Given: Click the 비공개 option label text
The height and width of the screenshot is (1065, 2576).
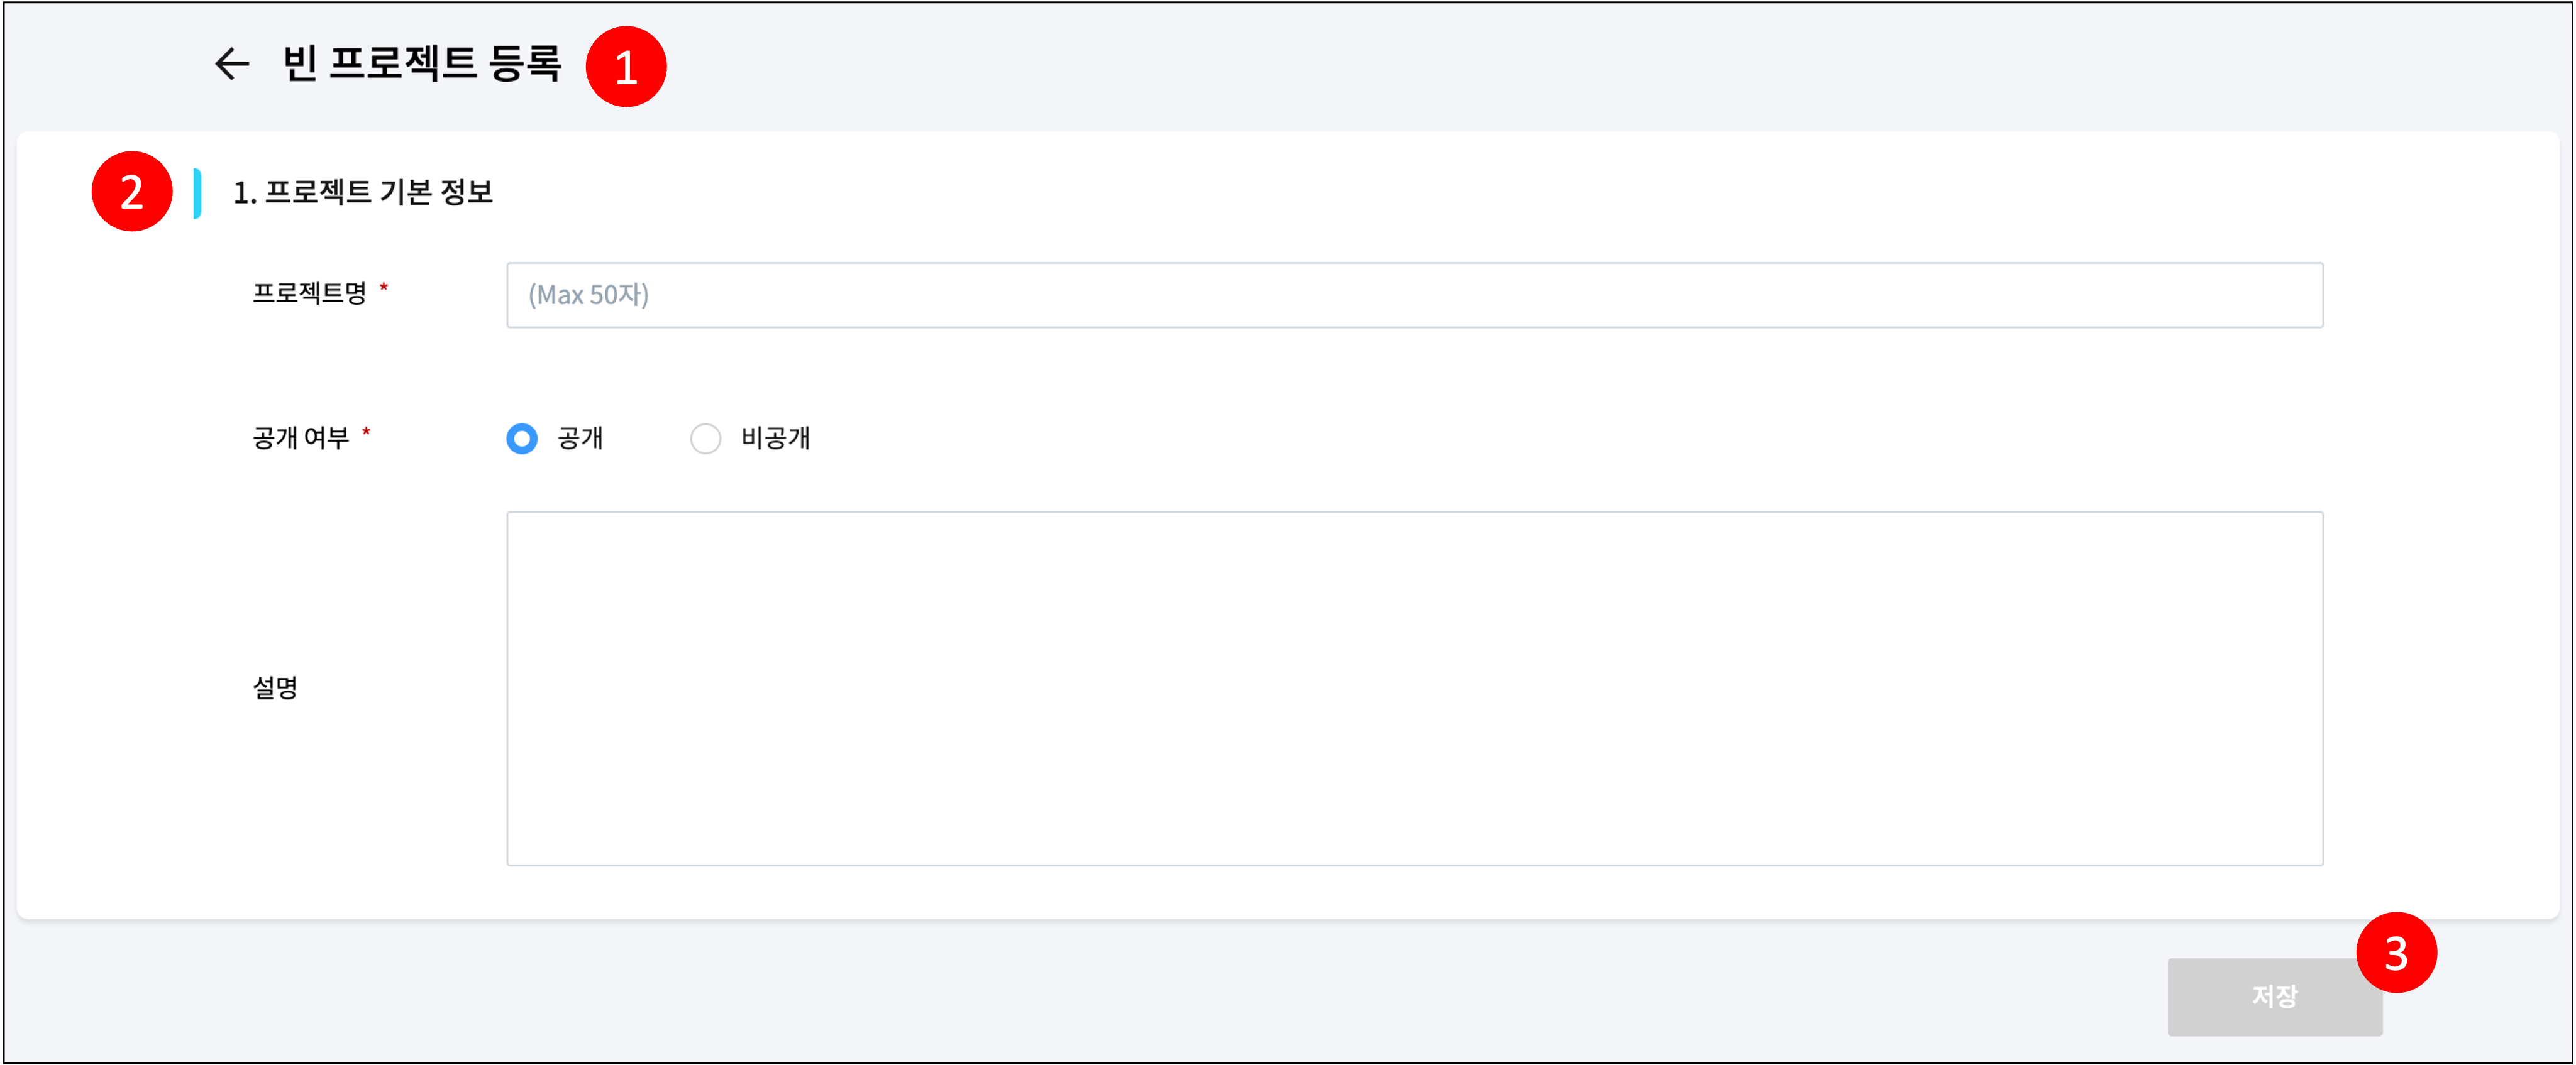Looking at the screenshot, I should click(x=775, y=439).
